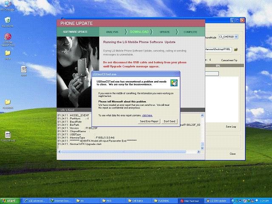Select the hosts file icon on desktop

point(24,71)
